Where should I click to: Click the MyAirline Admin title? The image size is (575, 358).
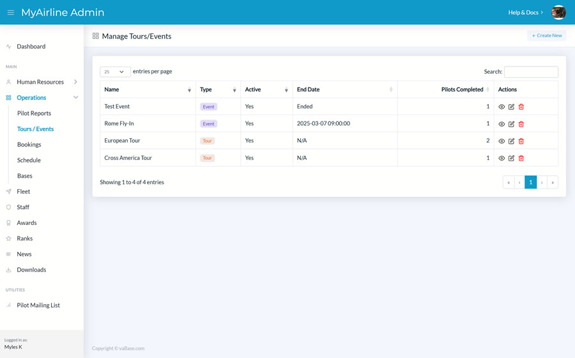pos(63,13)
